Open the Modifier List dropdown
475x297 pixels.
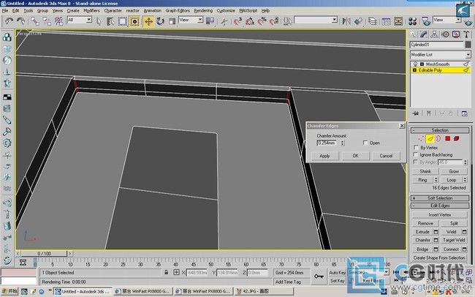tap(468, 55)
